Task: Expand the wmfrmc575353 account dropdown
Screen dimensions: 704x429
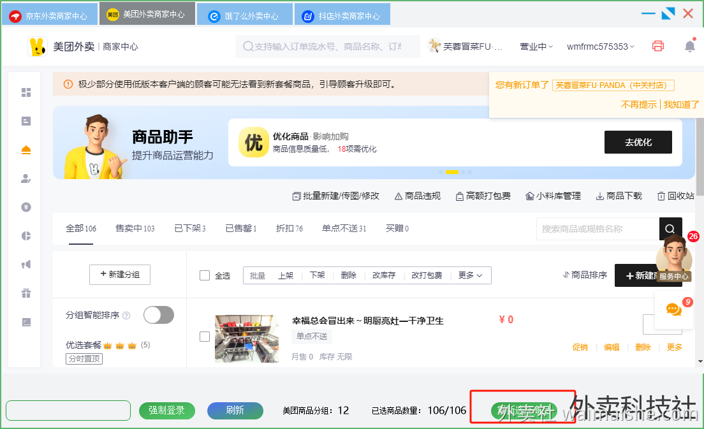Action: (601, 47)
